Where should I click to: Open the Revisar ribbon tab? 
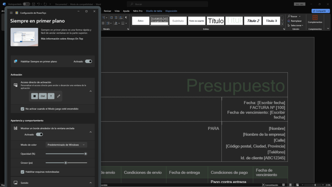pos(107,11)
